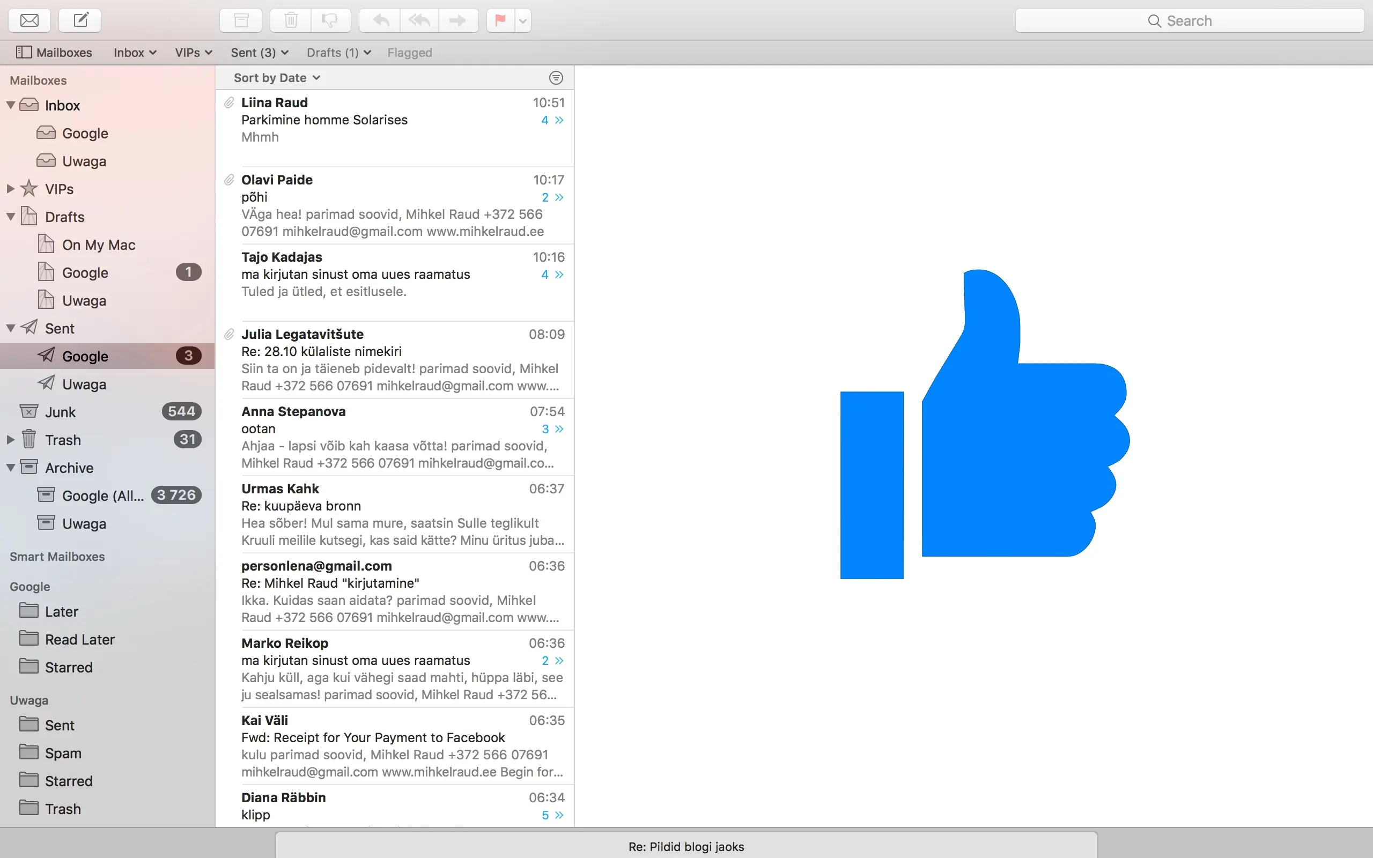
Task: Open the Sort by Date menu
Action: (x=277, y=78)
